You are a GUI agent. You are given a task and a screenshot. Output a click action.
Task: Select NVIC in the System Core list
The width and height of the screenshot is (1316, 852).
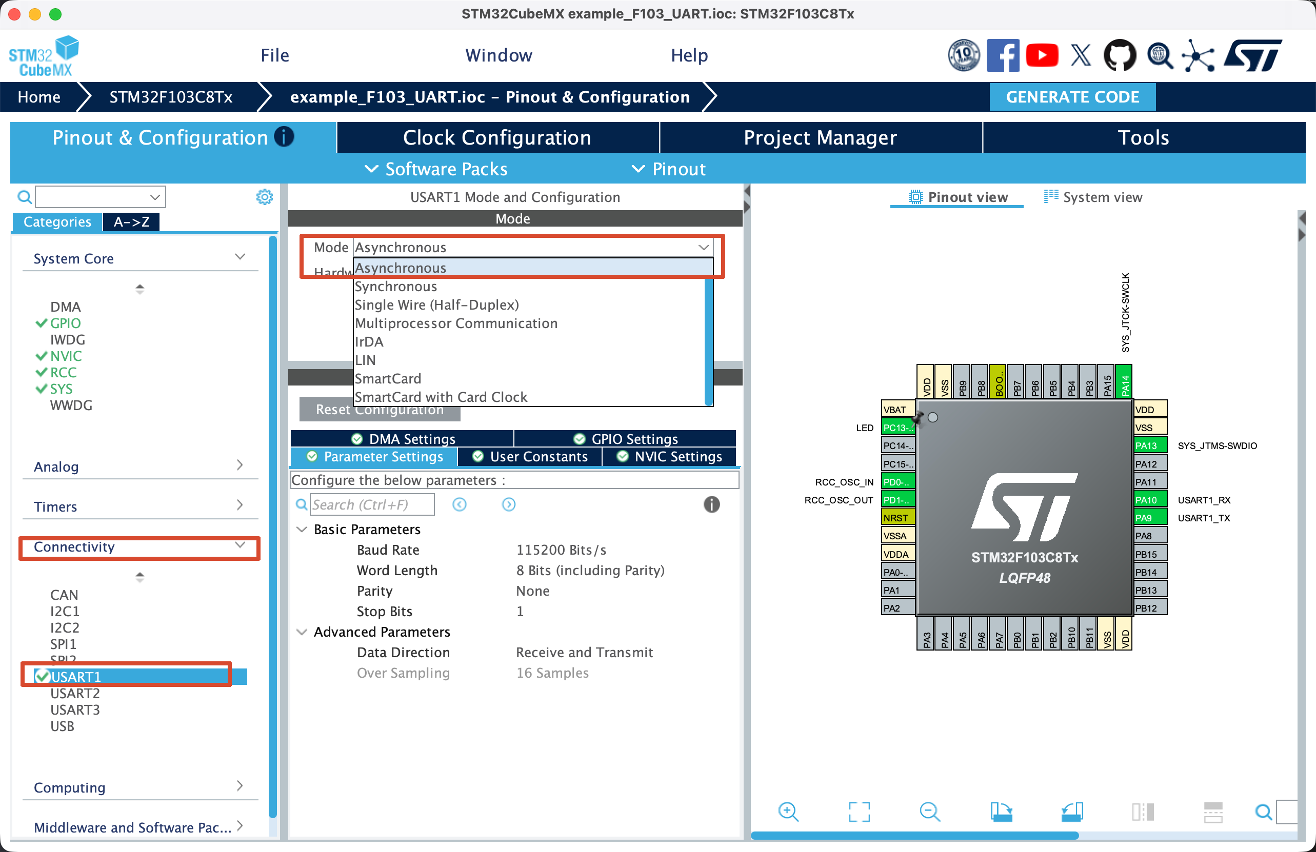pos(66,356)
